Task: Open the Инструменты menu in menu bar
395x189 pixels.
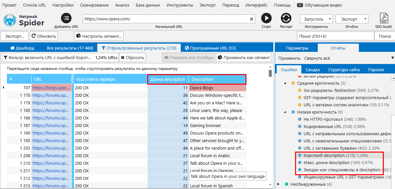Action: click(x=180, y=5)
